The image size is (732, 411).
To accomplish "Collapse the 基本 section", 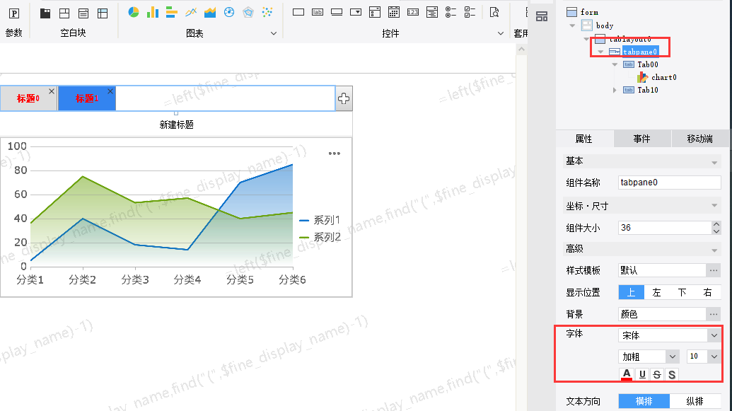I will pos(714,163).
